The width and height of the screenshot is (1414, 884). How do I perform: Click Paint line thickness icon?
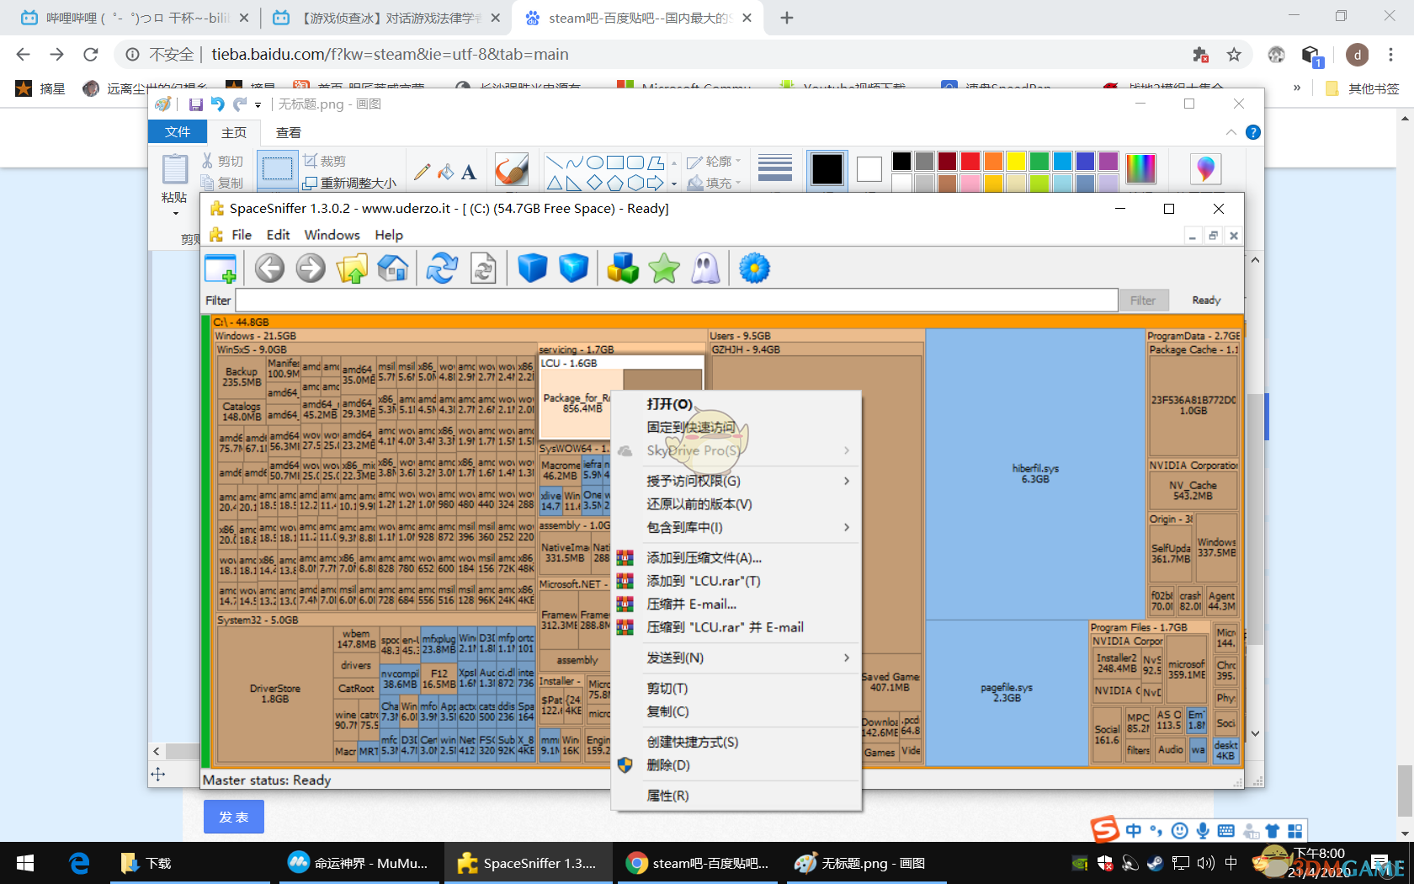775,168
